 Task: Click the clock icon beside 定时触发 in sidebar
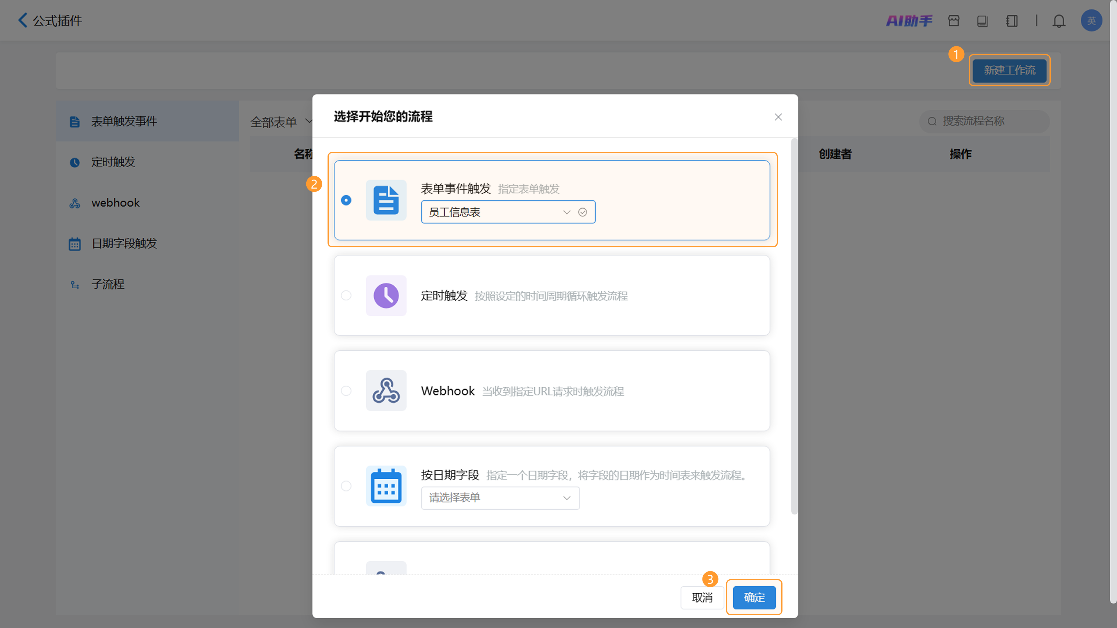point(74,162)
